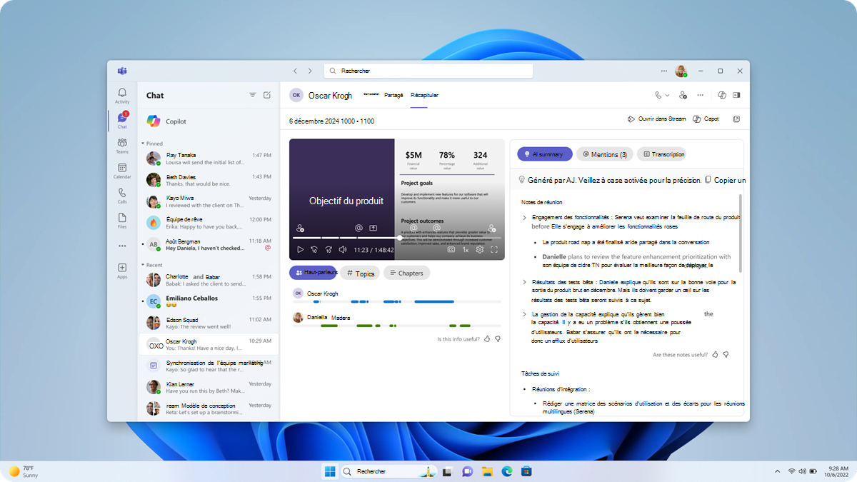
Task: Give thumbs up for speaker info usefulness
Action: (x=487, y=338)
